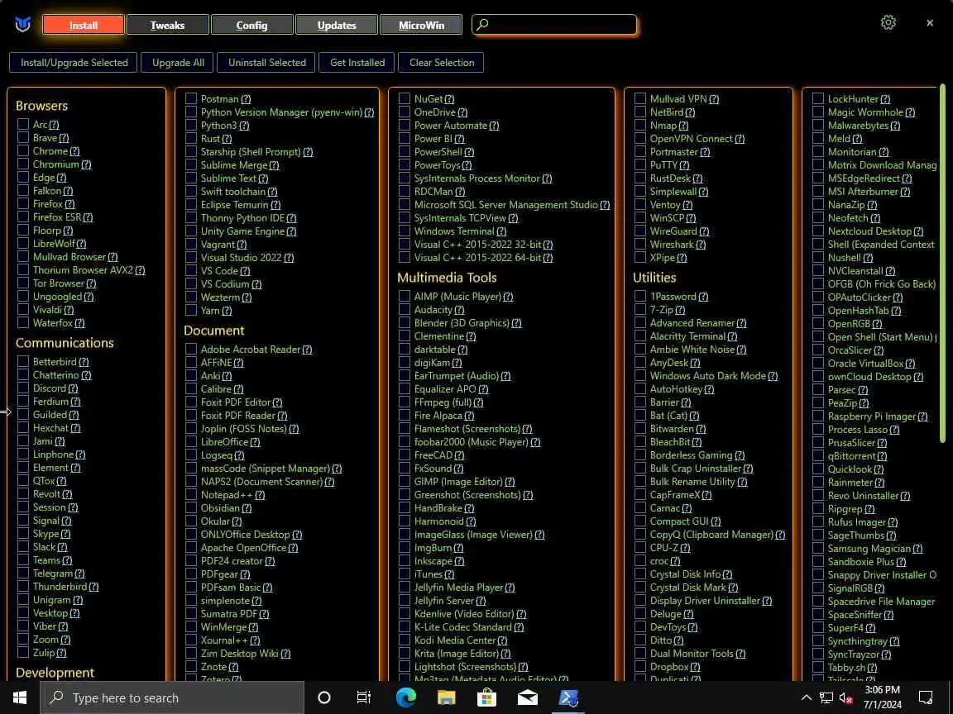This screenshot has height=714, width=953.
Task: Show hidden tray icons chevron
Action: point(806,697)
